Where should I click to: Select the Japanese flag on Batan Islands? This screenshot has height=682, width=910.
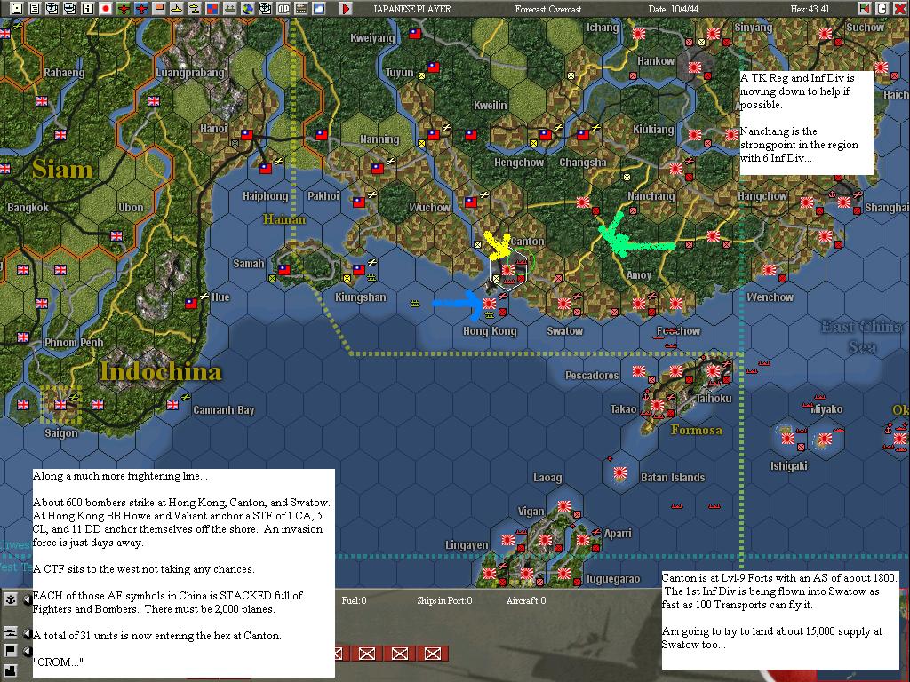coord(619,472)
